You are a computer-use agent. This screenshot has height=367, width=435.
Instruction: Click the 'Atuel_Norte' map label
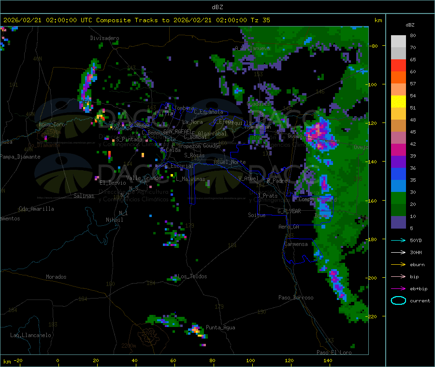230,162
